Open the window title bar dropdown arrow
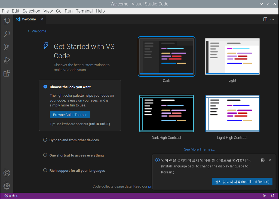The width and height of the screenshot is (279, 199). 262,4
